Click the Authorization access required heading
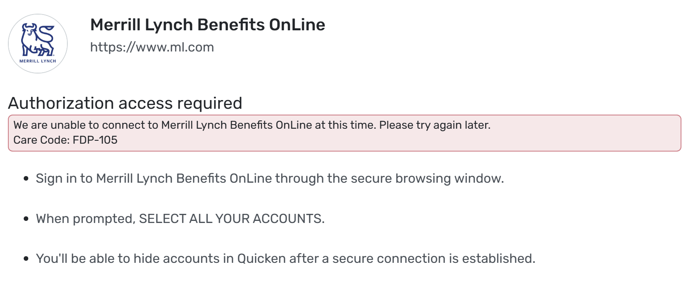686x289 pixels. pyautogui.click(x=125, y=103)
